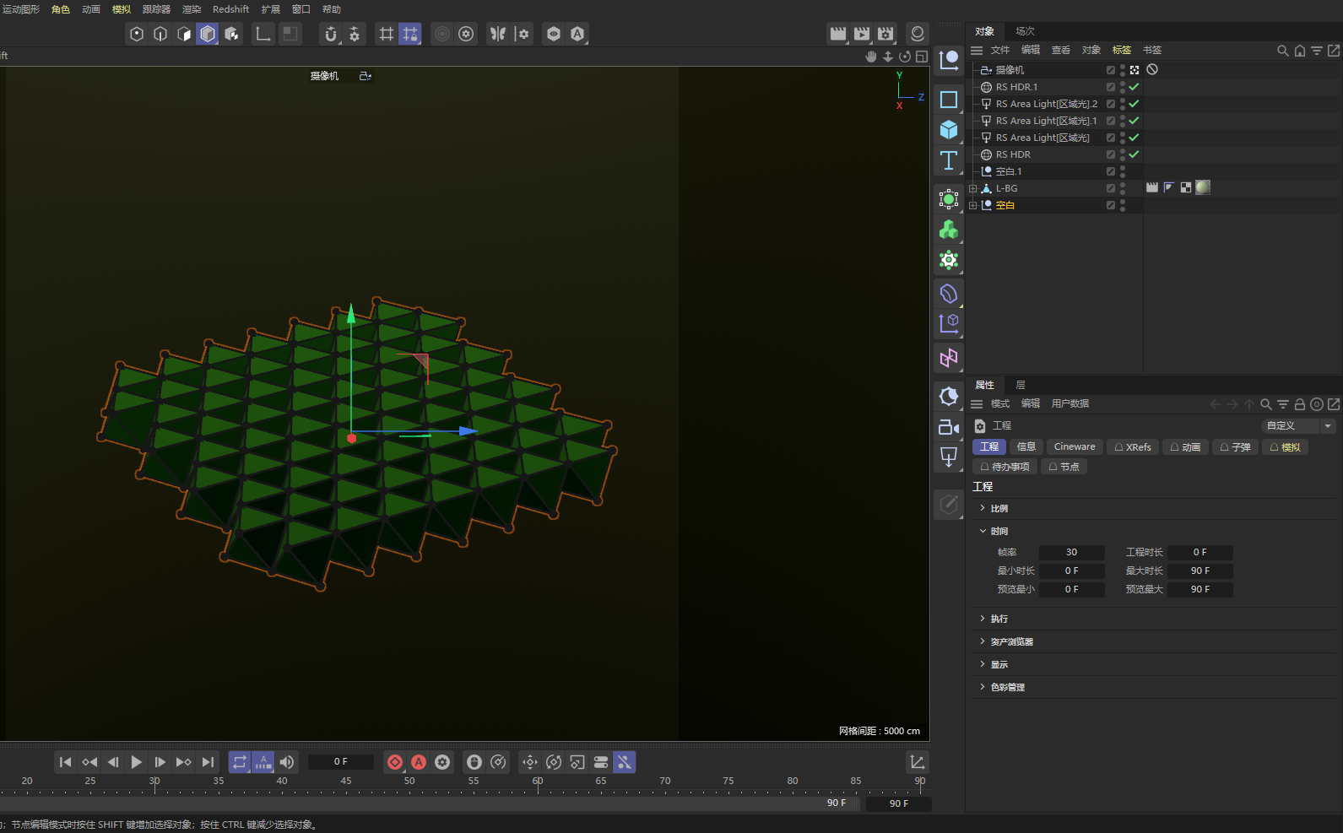Toggle the green checkmark for RS HDR.1

point(1134,87)
